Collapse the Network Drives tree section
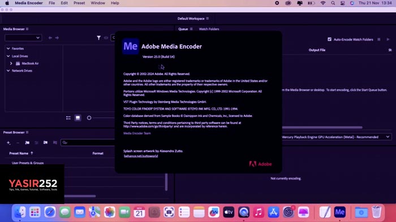Screen dimensions: 396x222 (8, 71)
